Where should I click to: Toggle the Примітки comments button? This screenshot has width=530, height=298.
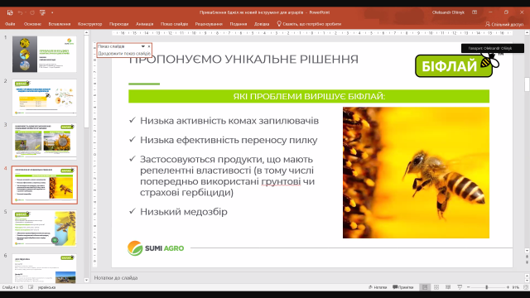[403, 287]
